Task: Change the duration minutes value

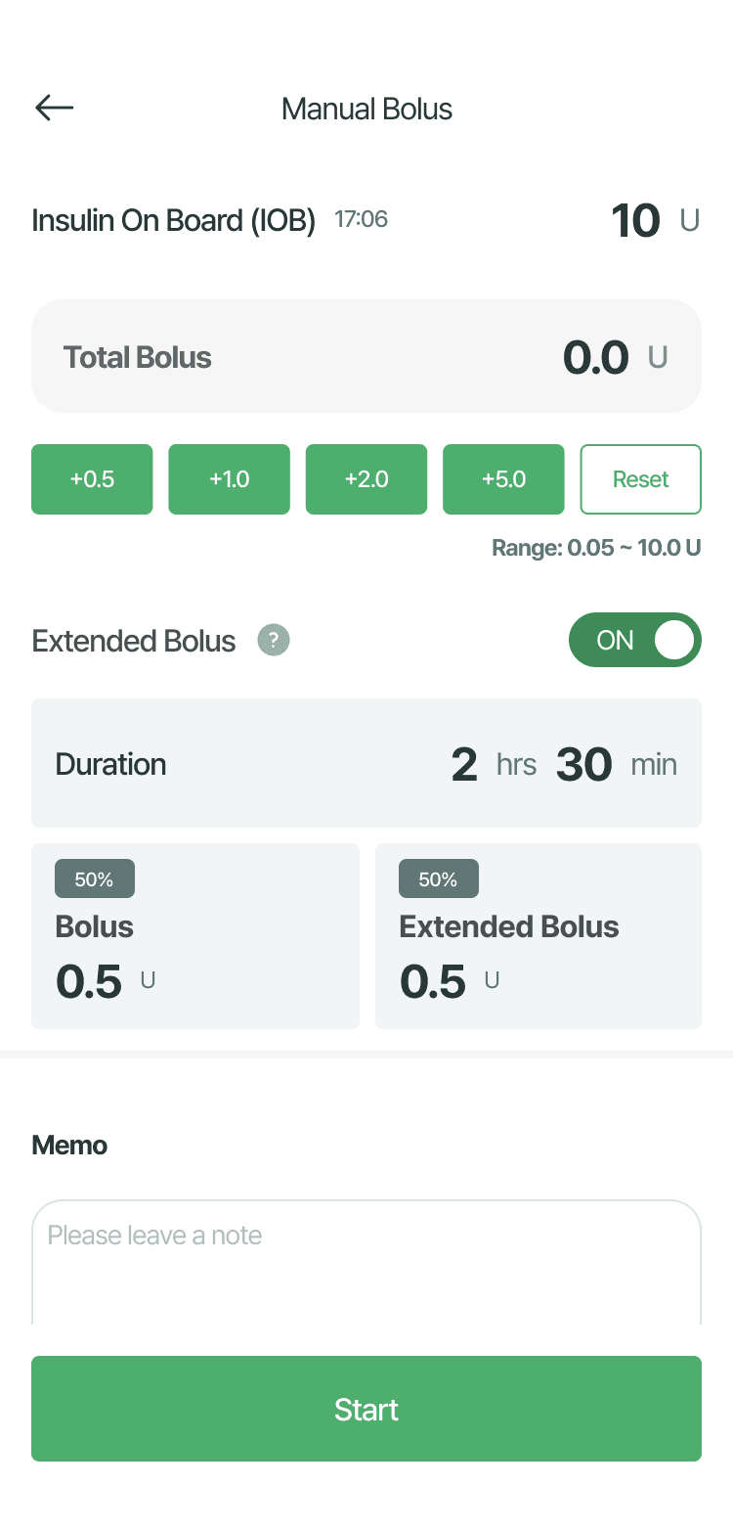Action: pos(584,764)
